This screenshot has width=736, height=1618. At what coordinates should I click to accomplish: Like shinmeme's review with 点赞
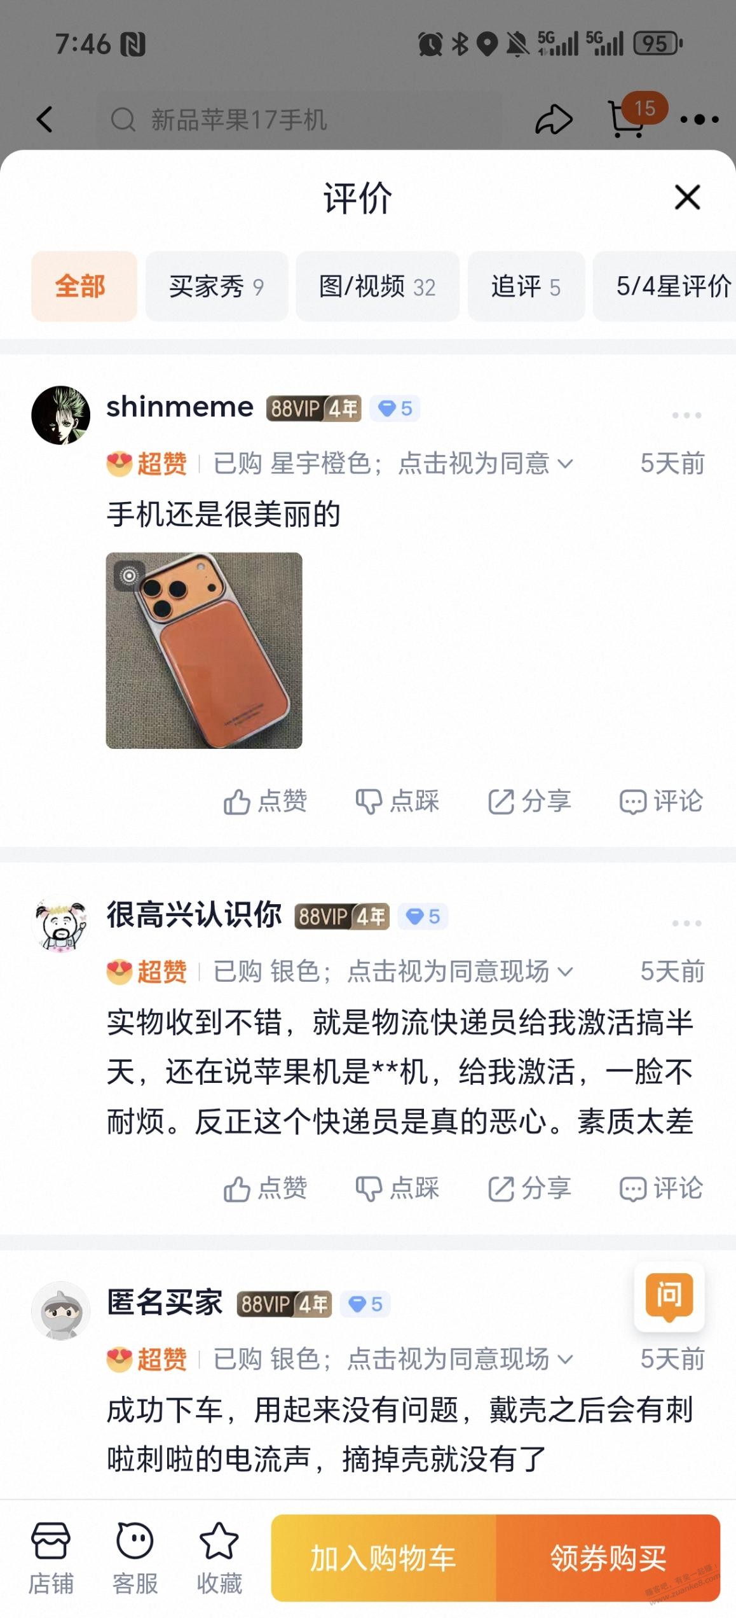[x=265, y=802]
